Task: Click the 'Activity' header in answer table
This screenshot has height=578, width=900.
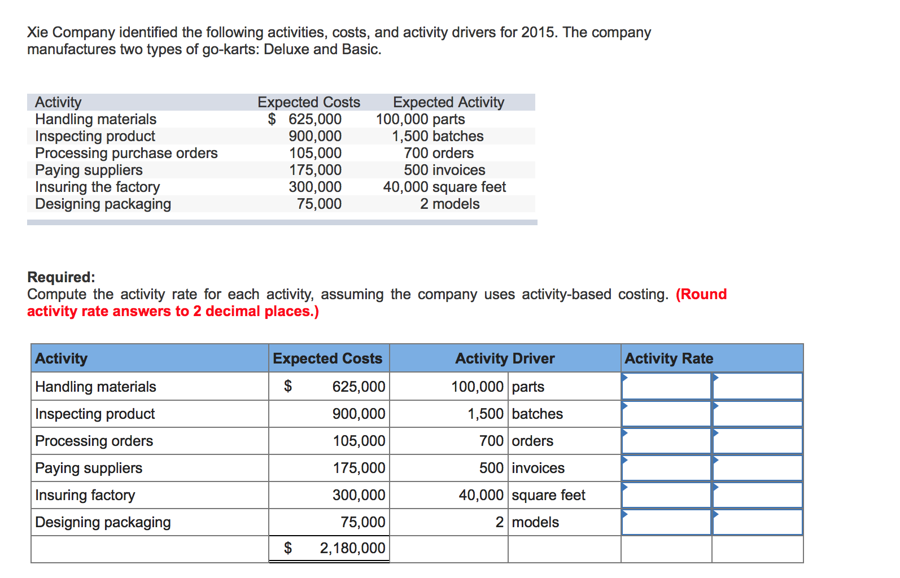Action: click(150, 358)
